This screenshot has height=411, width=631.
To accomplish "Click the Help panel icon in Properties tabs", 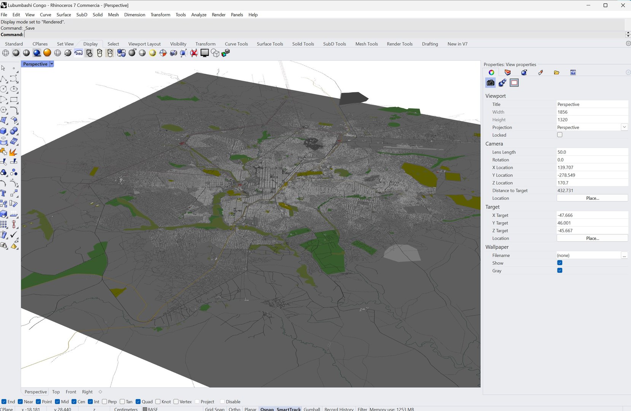I will coord(573,72).
